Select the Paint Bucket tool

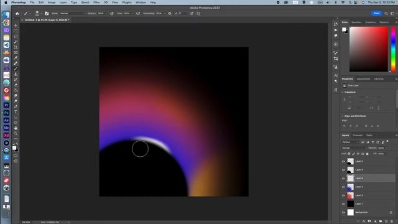click(x=16, y=90)
